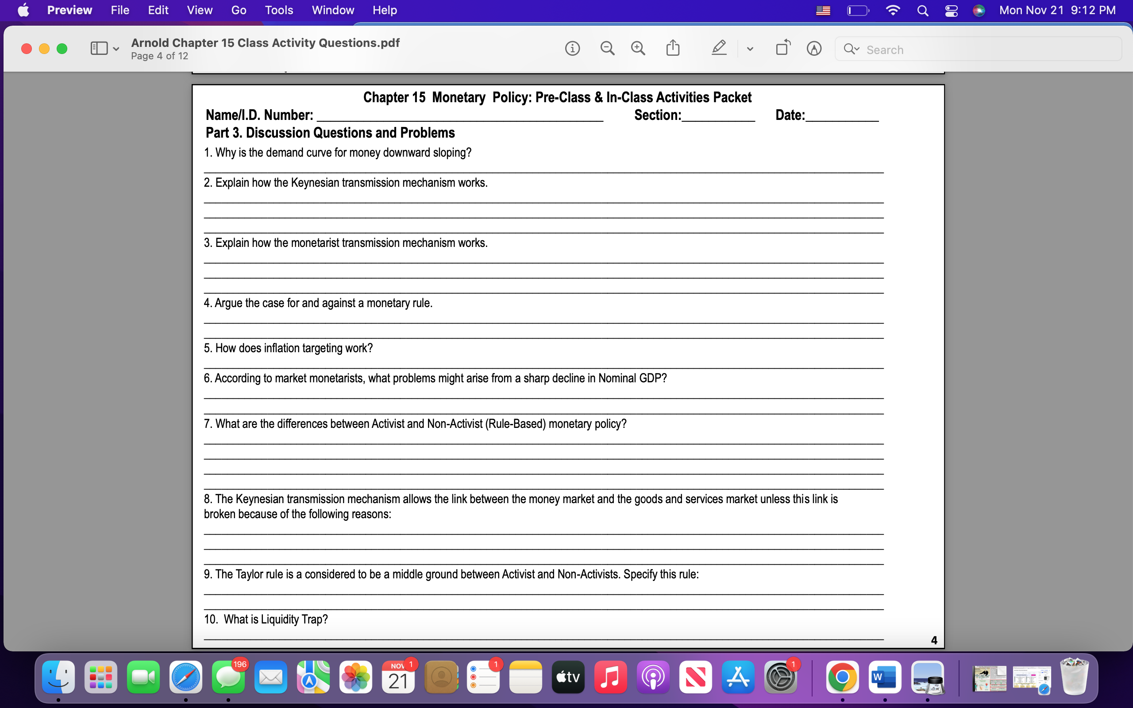Image resolution: width=1133 pixels, height=708 pixels.
Task: Expand search options magnifier dropdown
Action: [x=851, y=49]
